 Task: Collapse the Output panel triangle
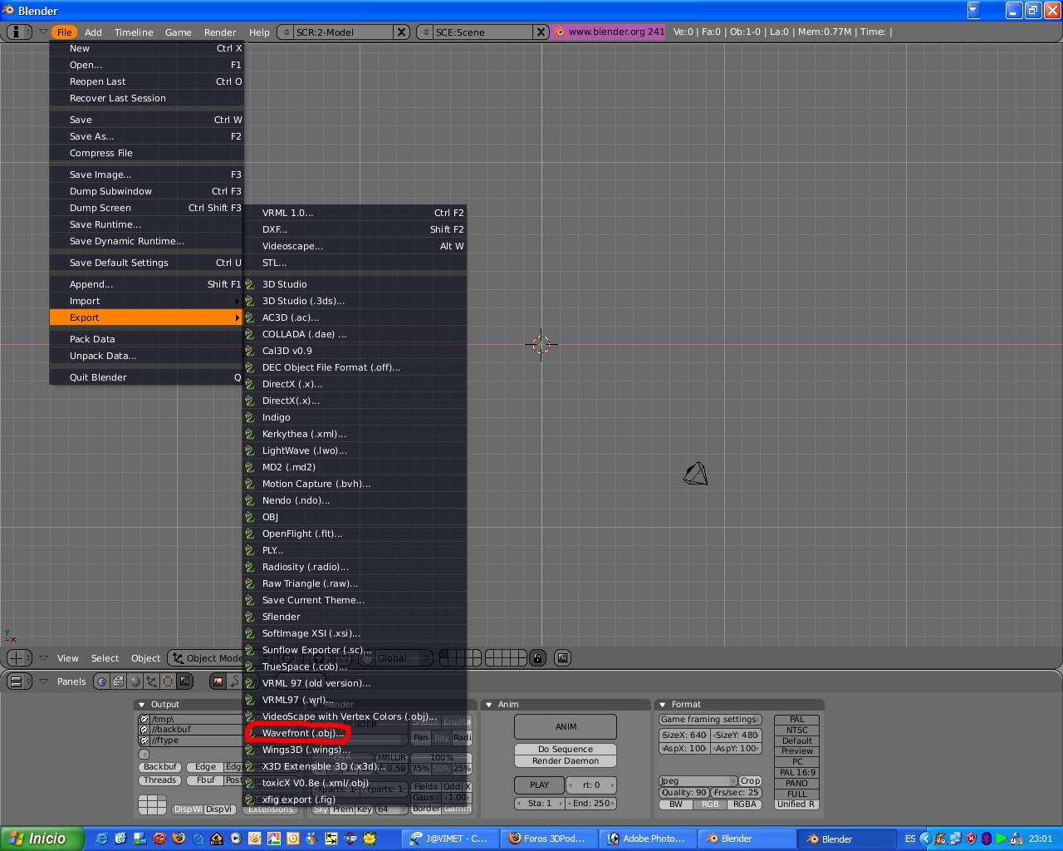(142, 705)
